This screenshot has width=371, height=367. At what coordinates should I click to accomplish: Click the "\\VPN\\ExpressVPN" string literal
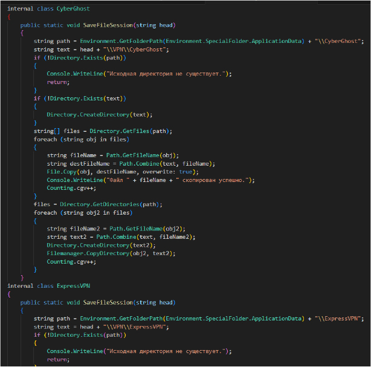(135, 326)
